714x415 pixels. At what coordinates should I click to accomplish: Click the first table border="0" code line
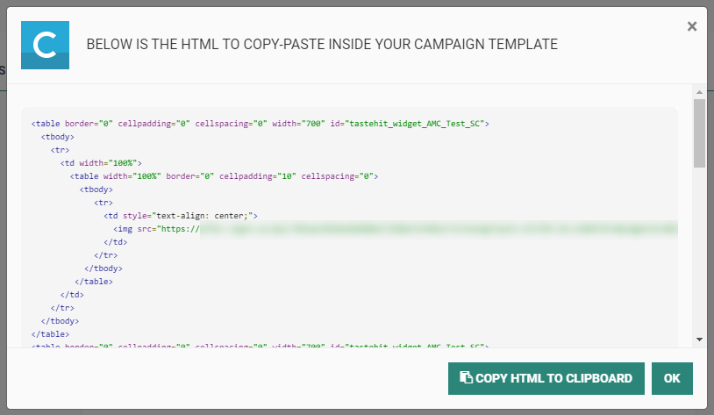[x=259, y=124]
